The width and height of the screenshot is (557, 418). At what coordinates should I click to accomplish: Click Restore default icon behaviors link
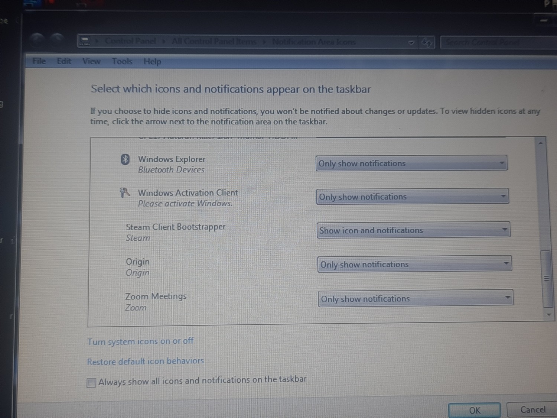pyautogui.click(x=145, y=361)
